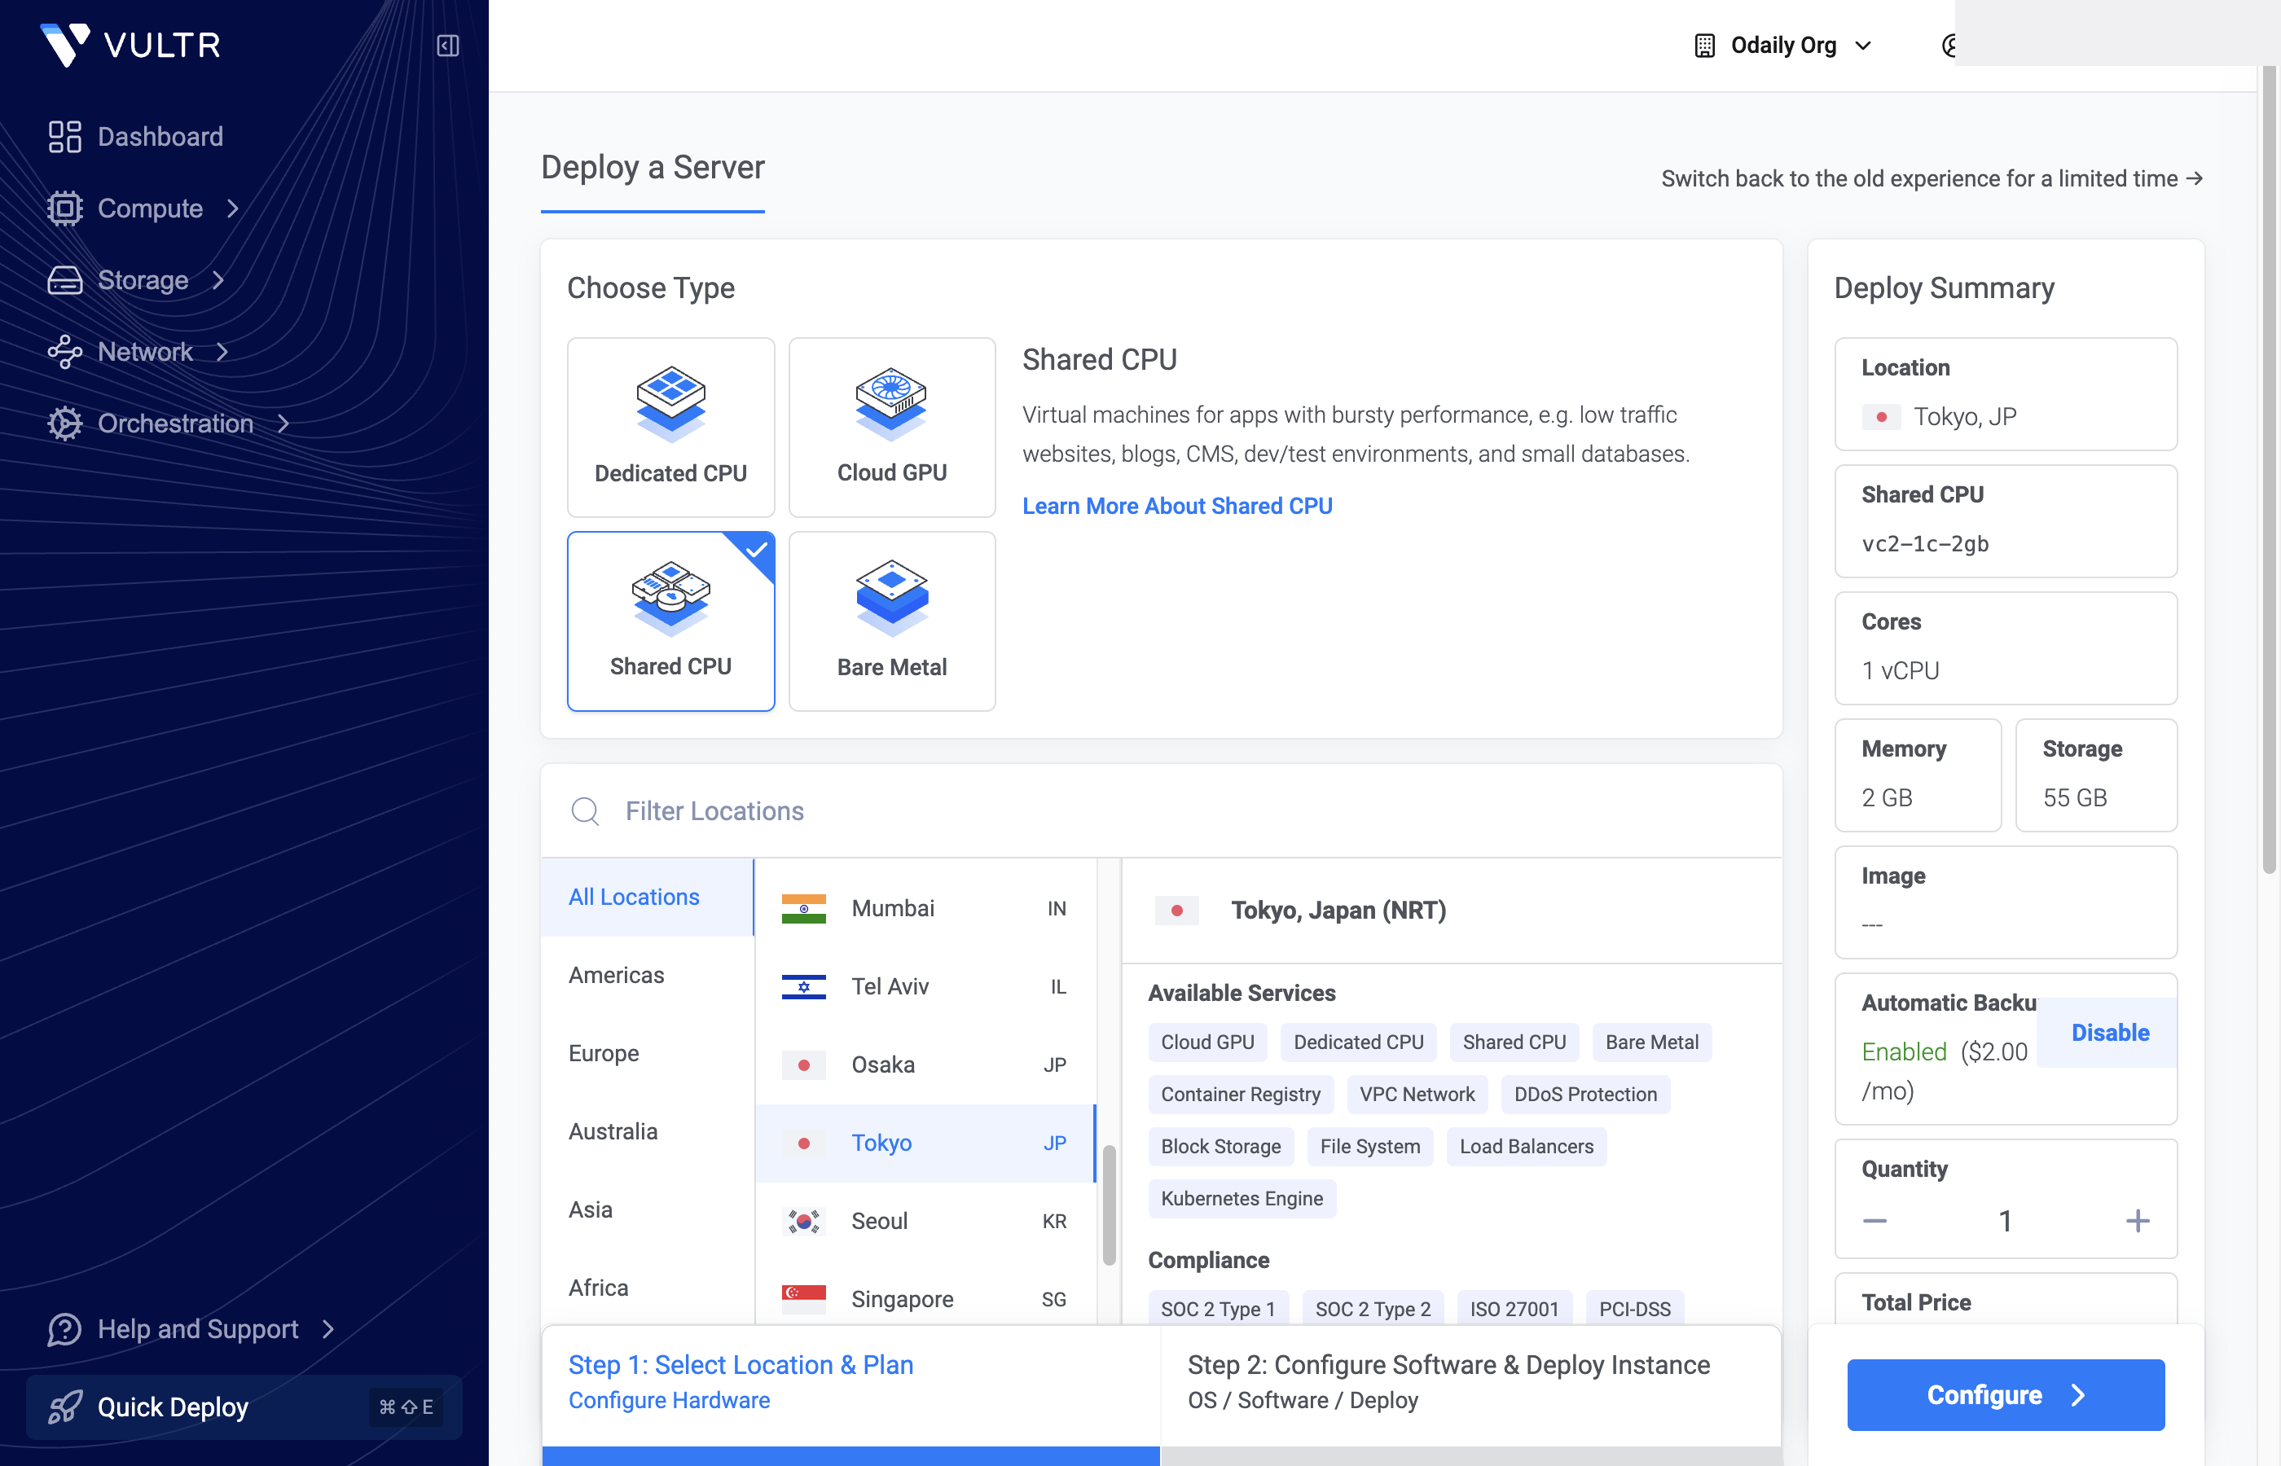The width and height of the screenshot is (2281, 1466).
Task: Deselect the Shared CPU checkmark
Action: coord(755,547)
